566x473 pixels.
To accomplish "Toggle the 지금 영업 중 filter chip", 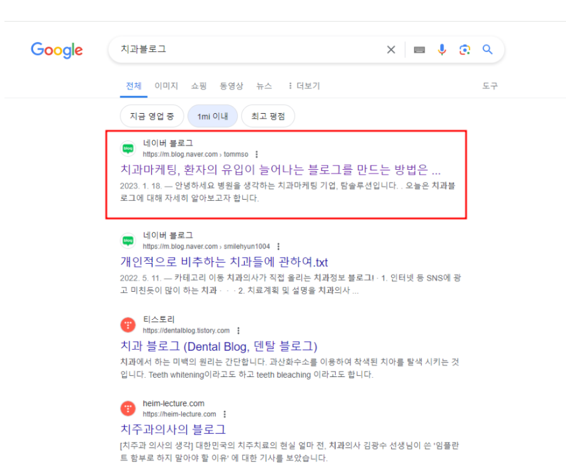I will [150, 116].
